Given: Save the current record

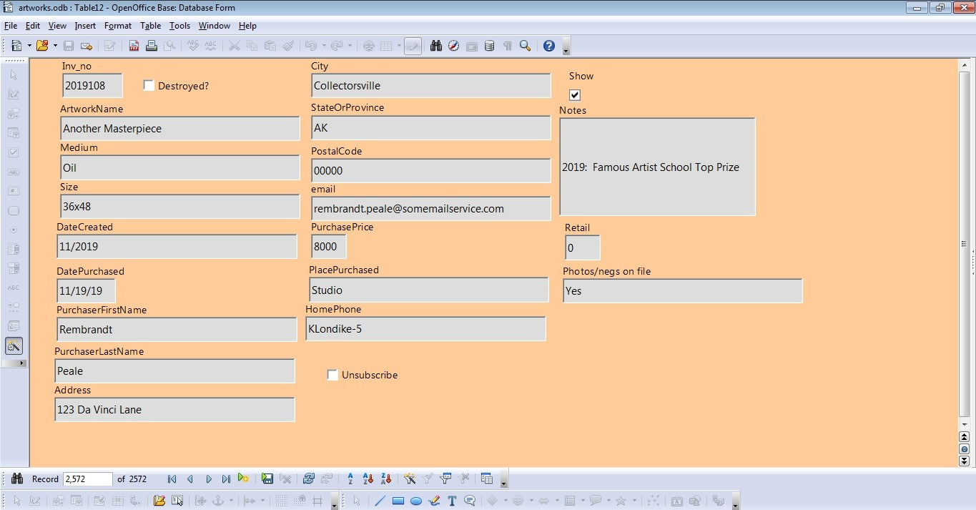Looking at the screenshot, I should pyautogui.click(x=267, y=479).
